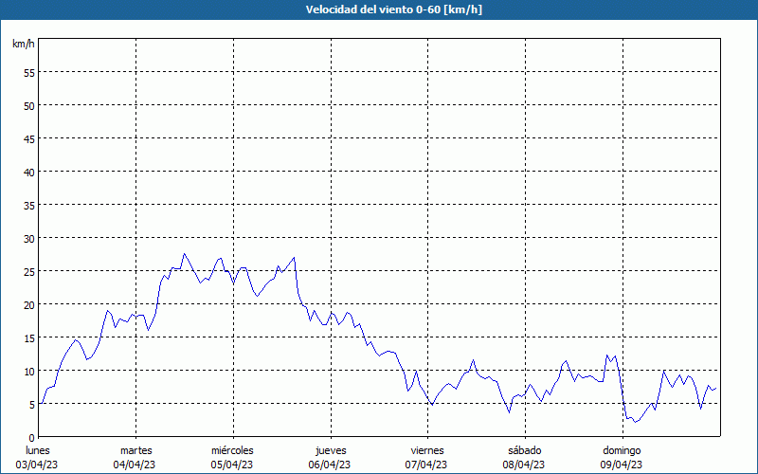Viewport: 758px width, 474px height.
Task: Select the date label 03/04/23
Action: tap(37, 465)
